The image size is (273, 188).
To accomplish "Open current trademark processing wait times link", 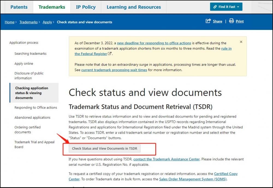I will click(x=114, y=70).
